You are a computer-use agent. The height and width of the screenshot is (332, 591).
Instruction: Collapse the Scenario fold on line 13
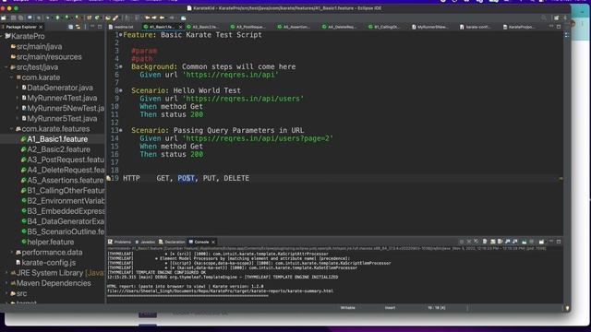(121, 130)
